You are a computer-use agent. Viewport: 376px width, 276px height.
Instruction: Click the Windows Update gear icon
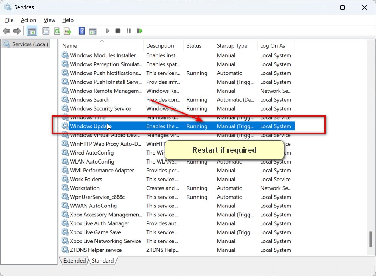(x=65, y=126)
